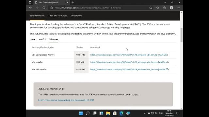Open taskbar Search magnifier
The image size is (209, 117).
88,113
